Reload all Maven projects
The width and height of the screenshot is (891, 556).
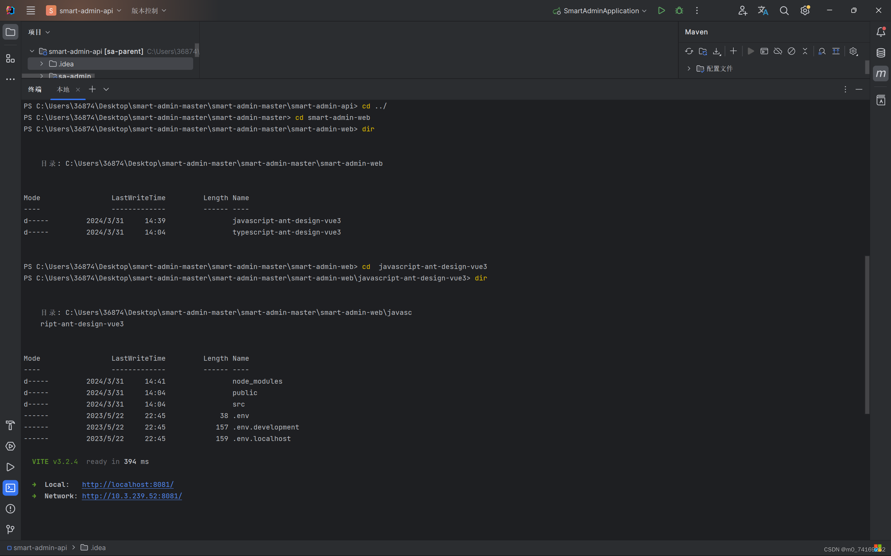689,51
